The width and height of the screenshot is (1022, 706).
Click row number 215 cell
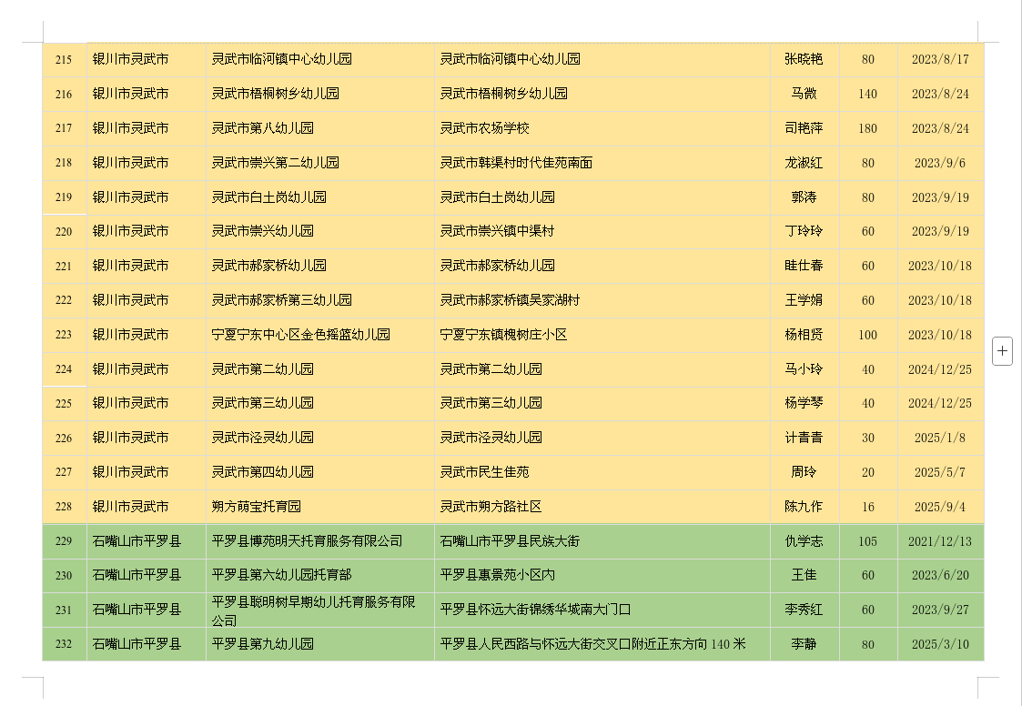(x=64, y=59)
